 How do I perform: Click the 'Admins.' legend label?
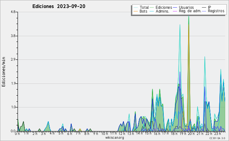[x=163, y=11]
